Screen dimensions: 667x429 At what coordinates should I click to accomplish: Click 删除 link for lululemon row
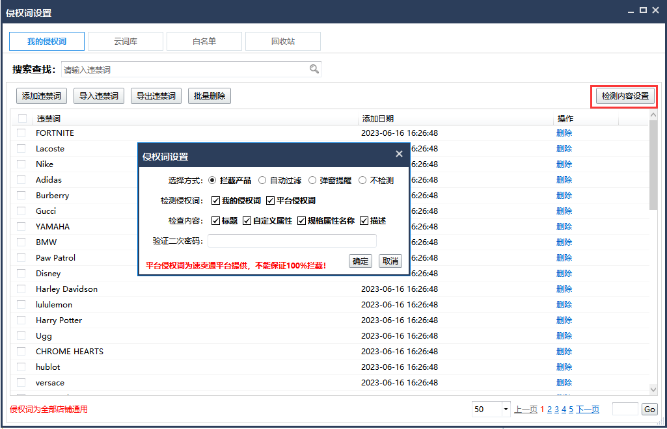click(x=564, y=305)
